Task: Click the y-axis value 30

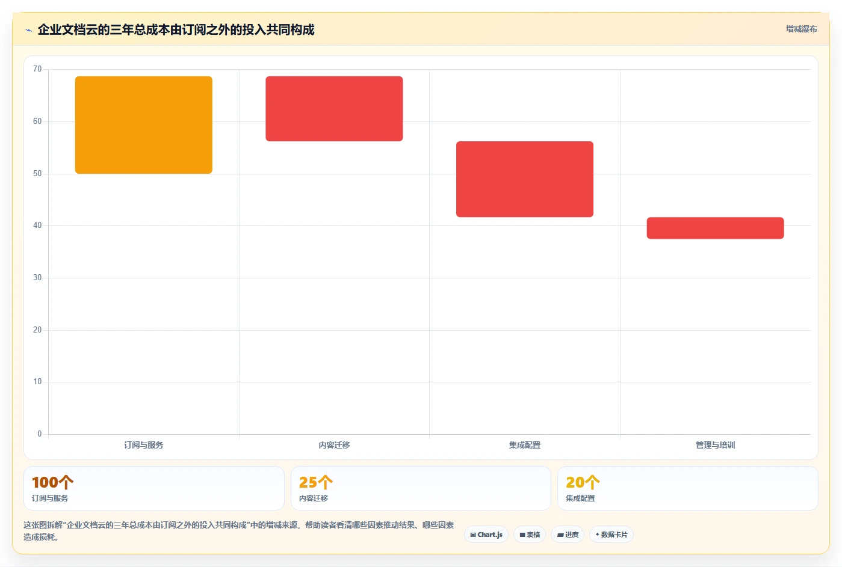Action: pyautogui.click(x=37, y=278)
